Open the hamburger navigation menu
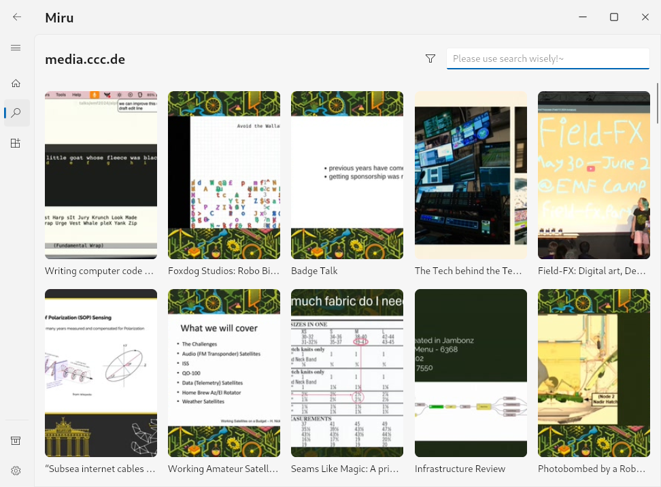The width and height of the screenshot is (661, 487). point(16,48)
